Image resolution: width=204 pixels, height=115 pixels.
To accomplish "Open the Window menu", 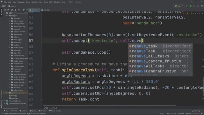I will pyautogui.click(x=57, y=2).
